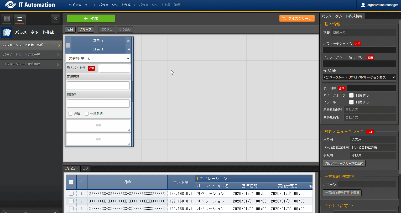Viewport: 401px width, 213px height.
Task: Click the copy icon beside item_1
Action: 128,49
